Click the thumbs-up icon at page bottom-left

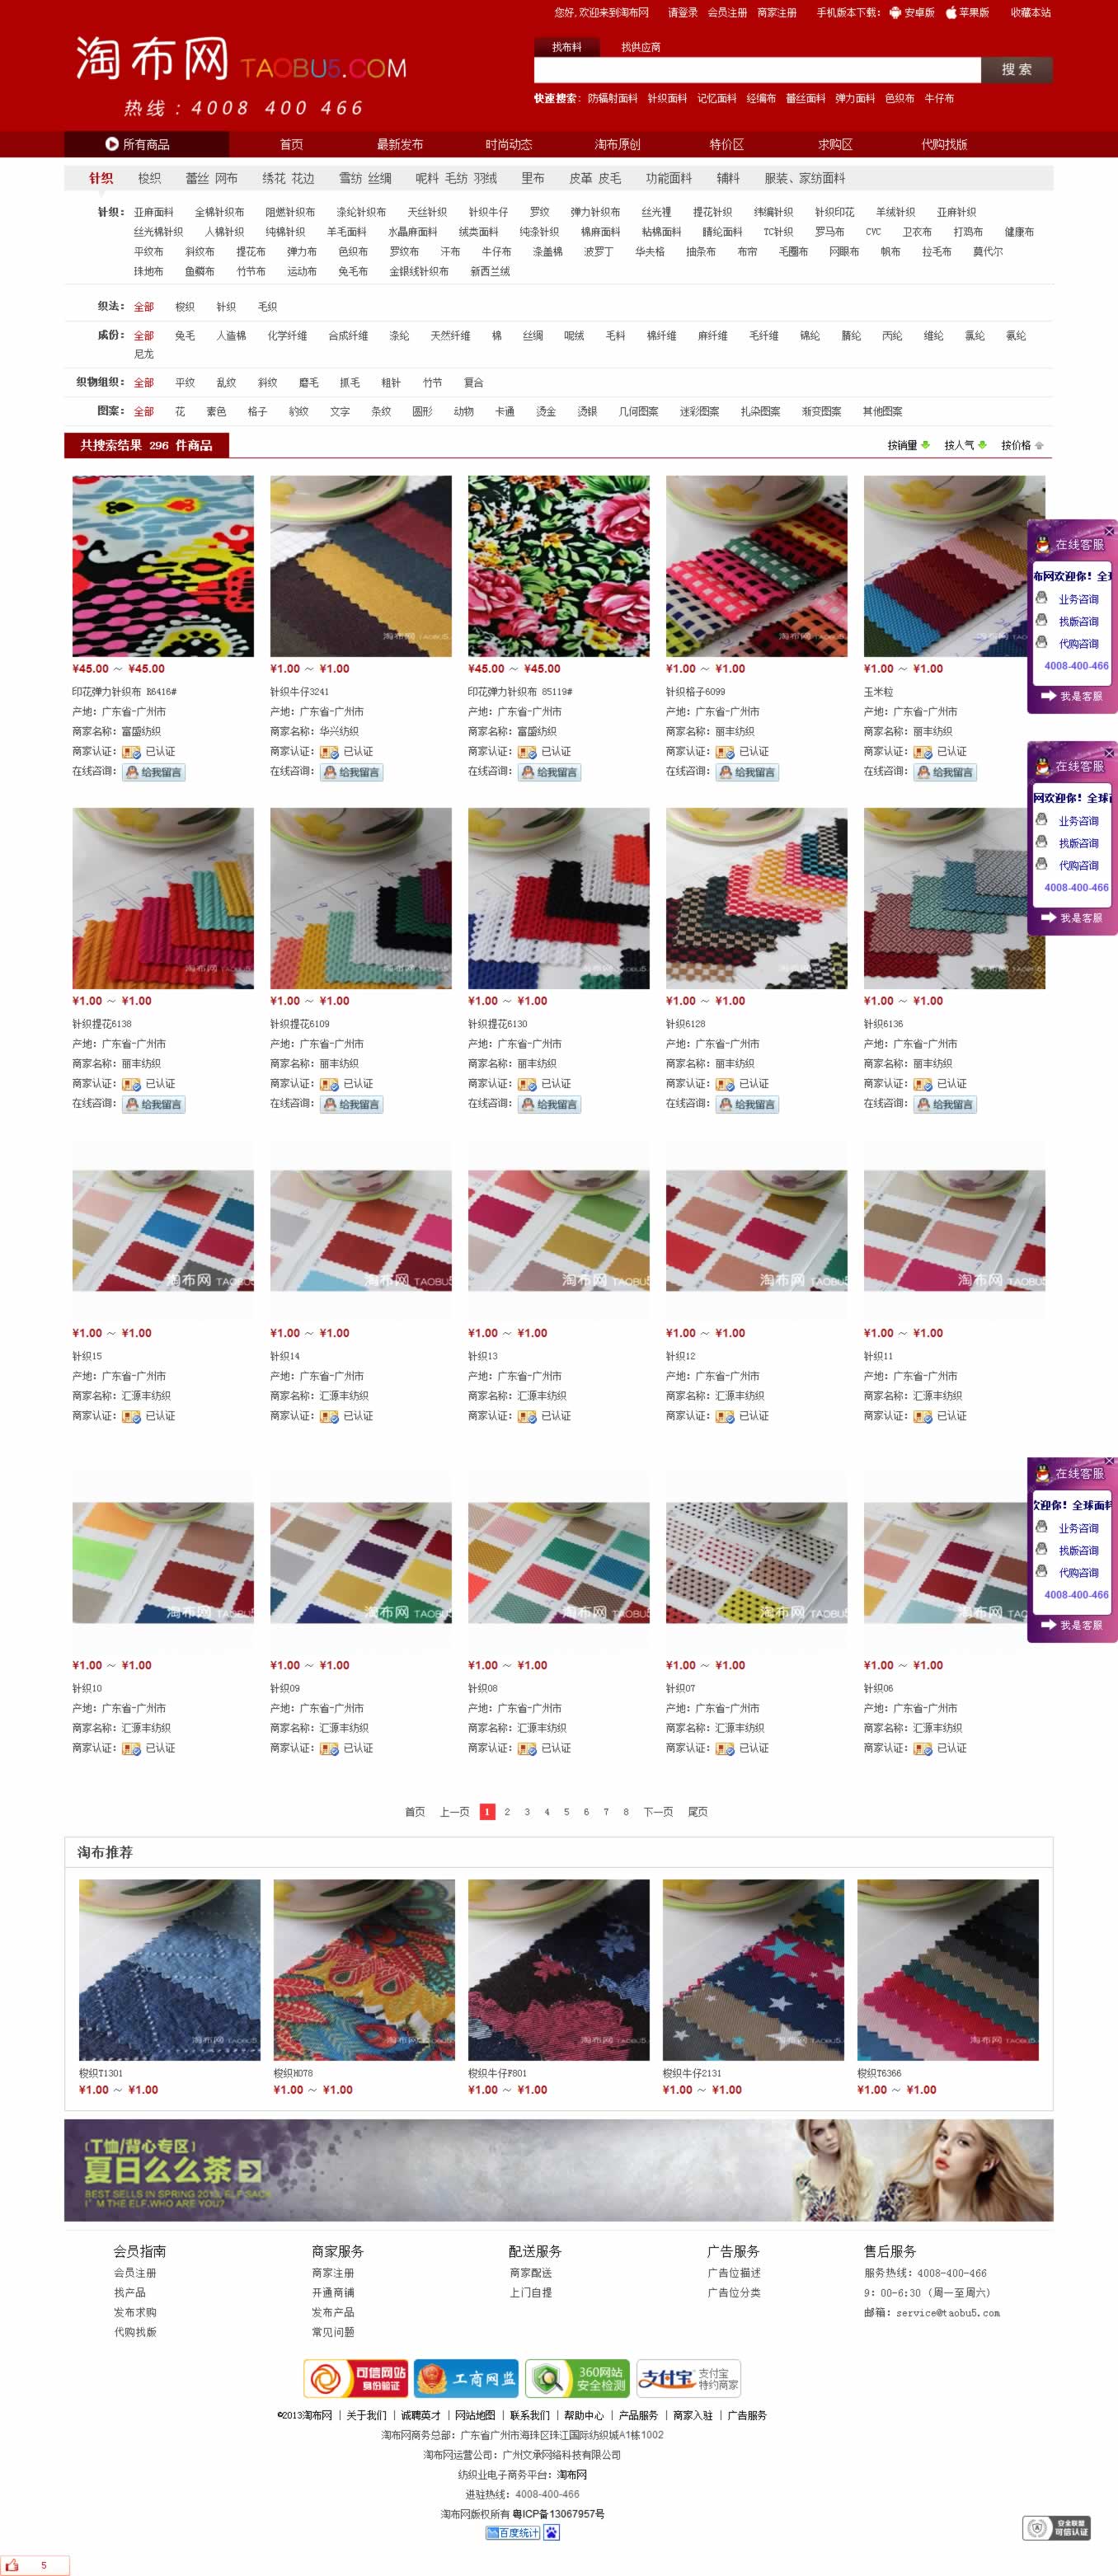12,2565
